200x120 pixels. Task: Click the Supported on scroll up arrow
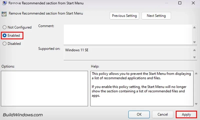tap(195, 50)
